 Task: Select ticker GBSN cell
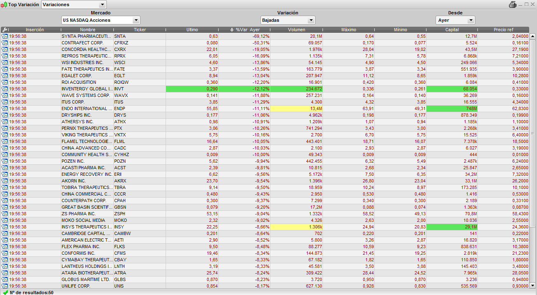[x=140, y=207]
